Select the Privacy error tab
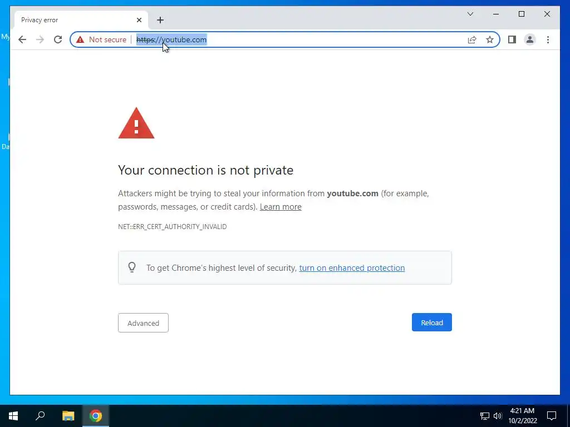 pos(81,20)
